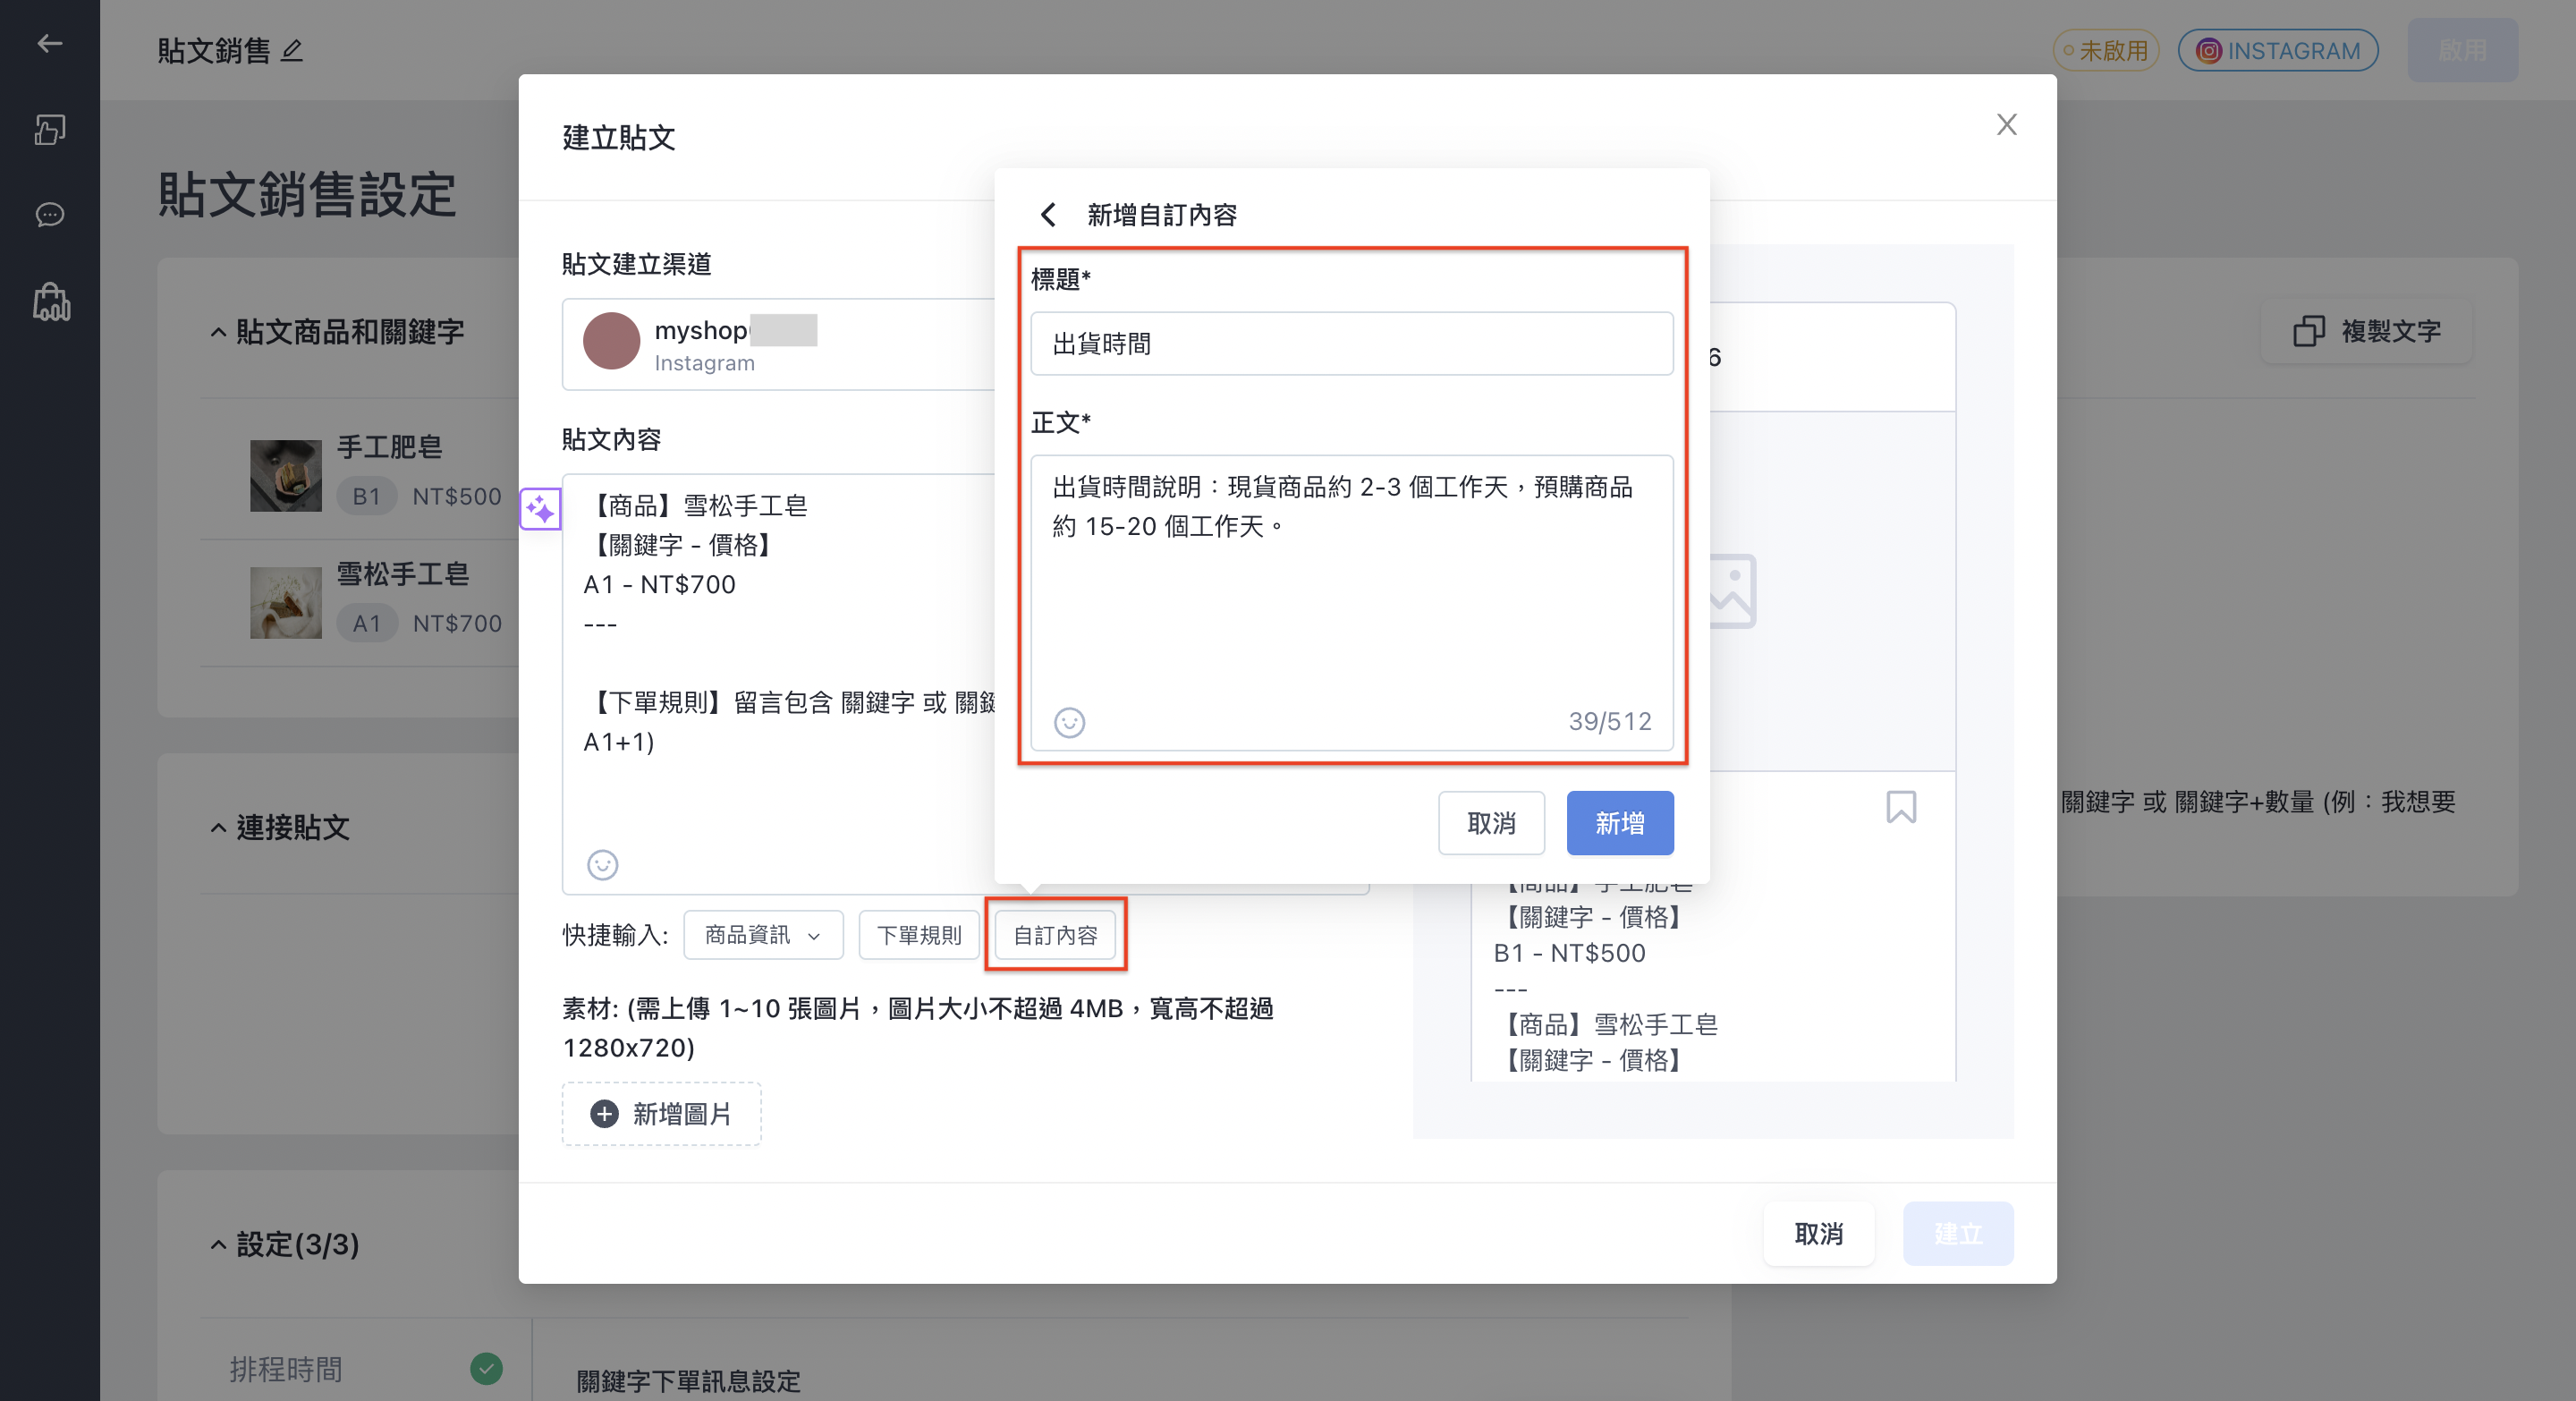The height and width of the screenshot is (1401, 2576).
Task: Click the 下單規則 quick input button
Action: pyautogui.click(x=918, y=935)
